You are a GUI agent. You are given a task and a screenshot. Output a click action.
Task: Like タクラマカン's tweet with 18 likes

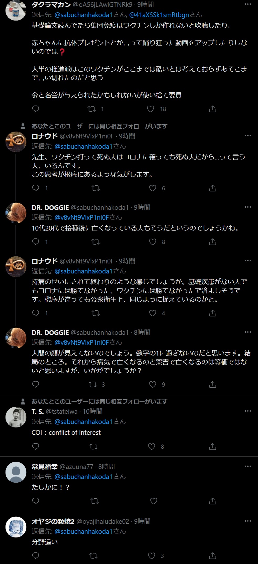[151, 109]
